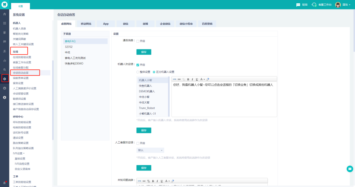Screen dimensions: 355x187
Task: Switch to the 移动网站 tab
Action: point(86,24)
